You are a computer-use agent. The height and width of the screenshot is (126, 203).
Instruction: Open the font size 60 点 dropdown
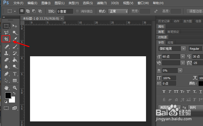pos(183,57)
